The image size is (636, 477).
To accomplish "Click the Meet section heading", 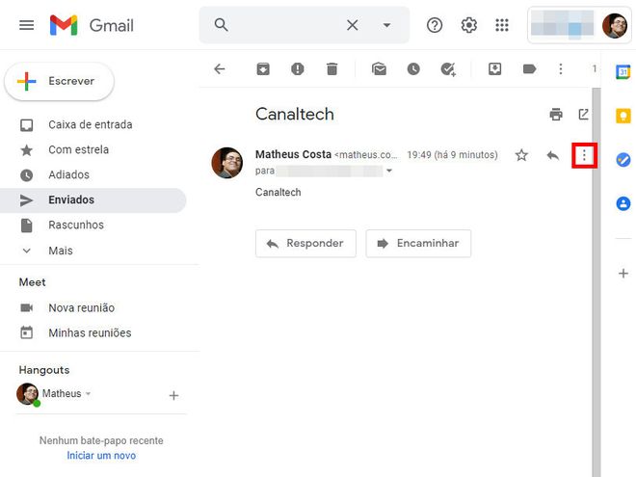I will [x=32, y=282].
